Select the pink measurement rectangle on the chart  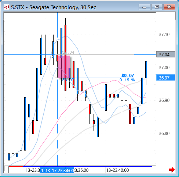pos(64,67)
